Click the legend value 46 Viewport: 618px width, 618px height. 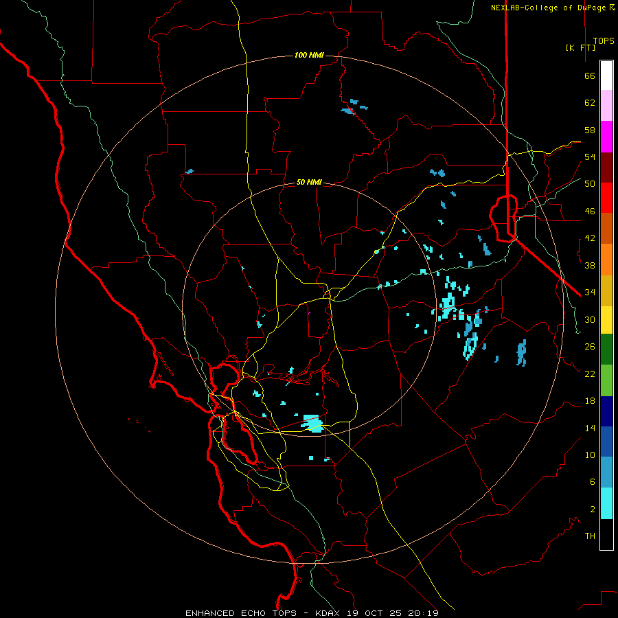pos(590,211)
